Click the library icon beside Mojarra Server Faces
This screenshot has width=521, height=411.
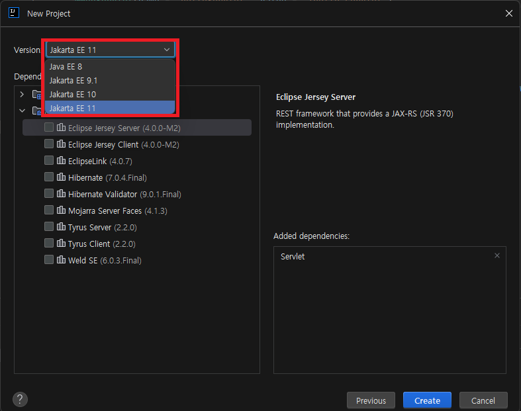point(61,210)
